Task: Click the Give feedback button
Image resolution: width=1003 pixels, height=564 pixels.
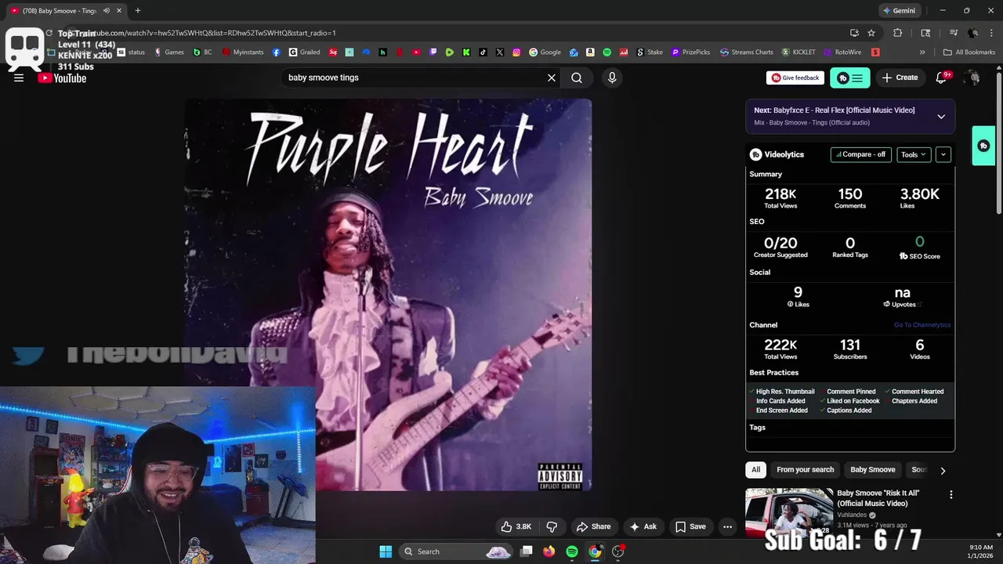Action: click(795, 78)
